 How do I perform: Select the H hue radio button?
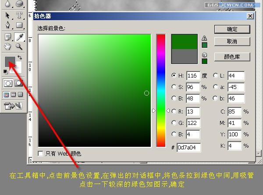coord(174,75)
